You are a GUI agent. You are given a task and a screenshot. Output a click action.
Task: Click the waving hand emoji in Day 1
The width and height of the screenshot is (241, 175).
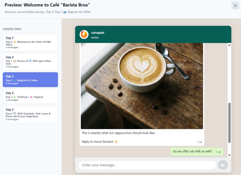point(14,42)
